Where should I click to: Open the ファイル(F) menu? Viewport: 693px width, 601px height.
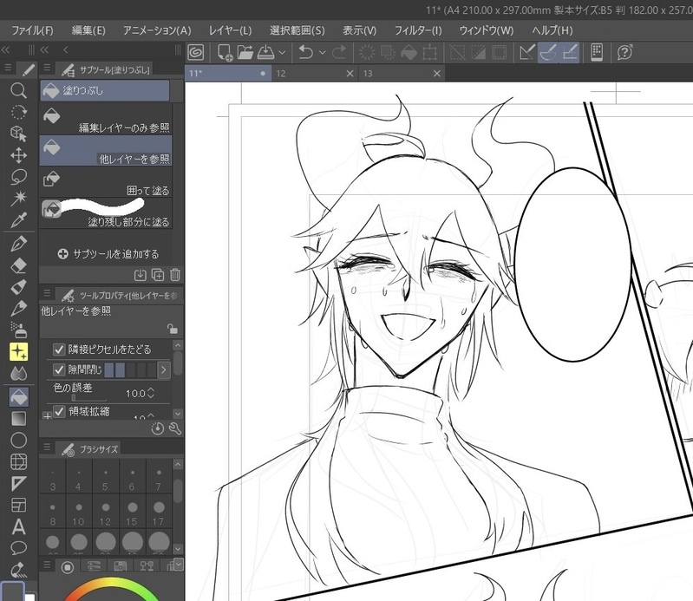tap(32, 30)
